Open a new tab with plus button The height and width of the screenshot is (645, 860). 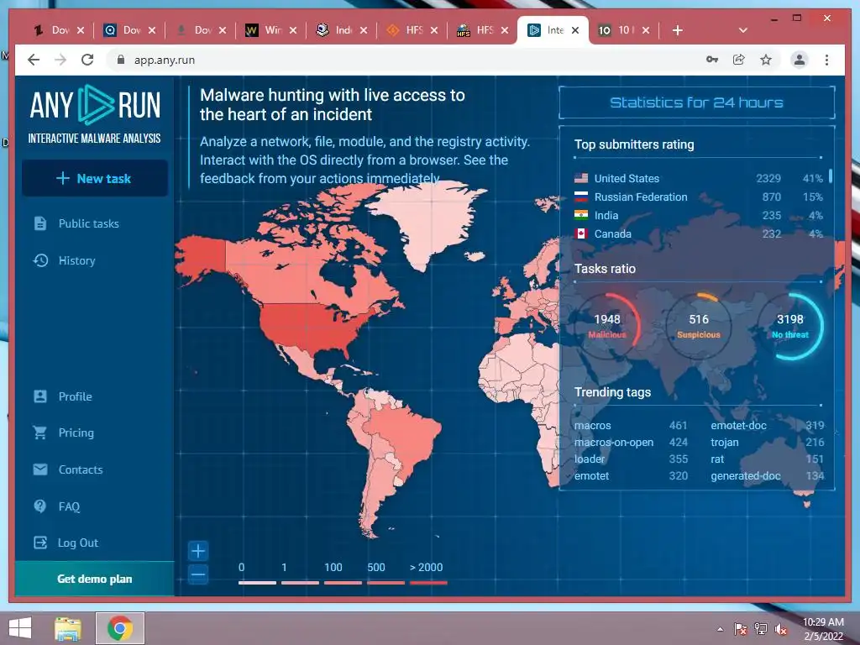point(678,30)
